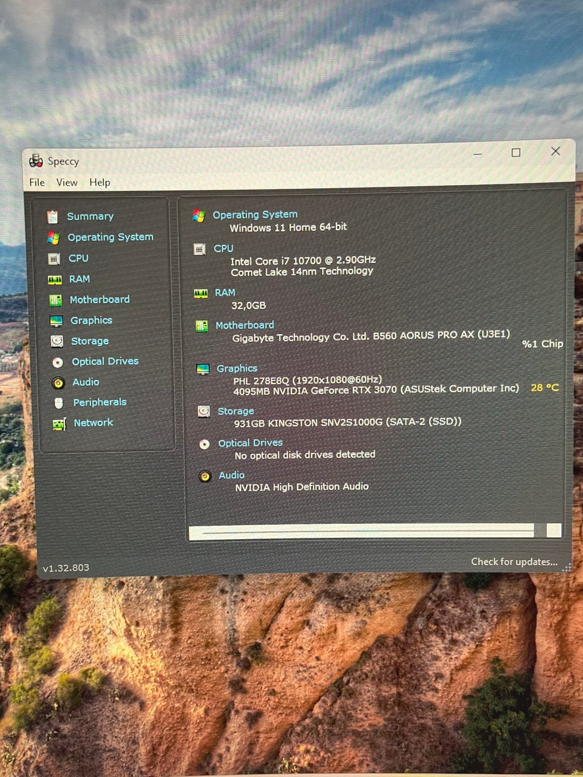
Task: Close the Speccy window
Action: 556,151
